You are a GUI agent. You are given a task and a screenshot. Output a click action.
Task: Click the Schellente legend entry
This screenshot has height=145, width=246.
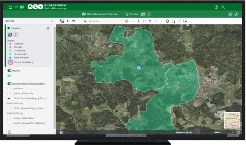[x=19, y=50]
